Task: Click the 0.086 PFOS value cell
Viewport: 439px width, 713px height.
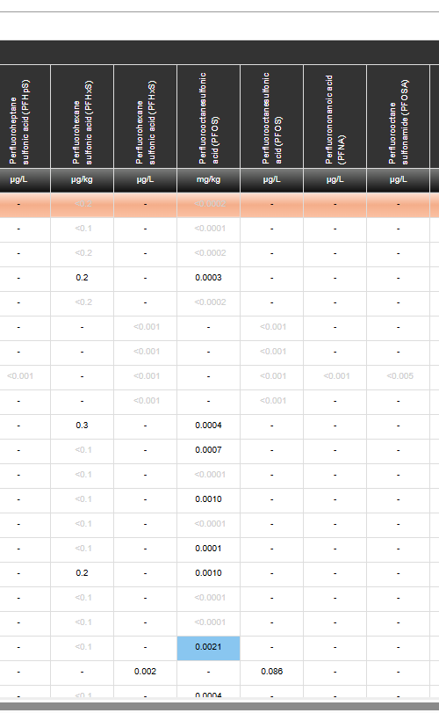Action: [x=272, y=672]
